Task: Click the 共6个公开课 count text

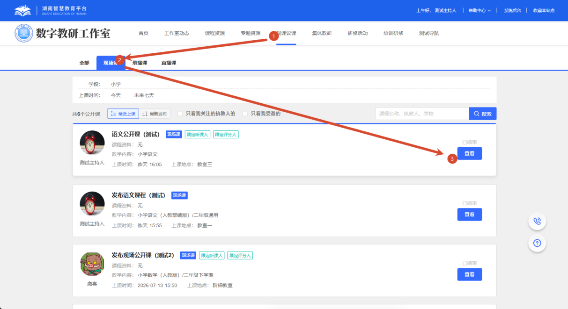Action: 86,114
